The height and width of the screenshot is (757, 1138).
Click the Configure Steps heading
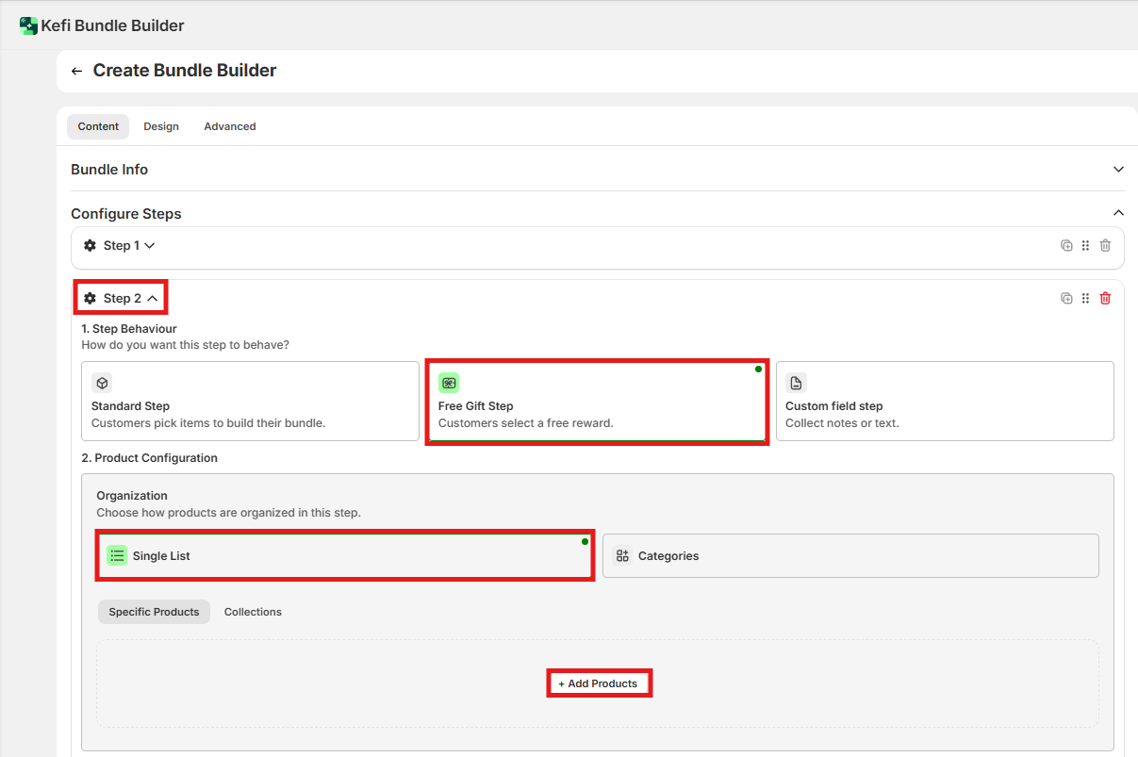pyautogui.click(x=126, y=214)
